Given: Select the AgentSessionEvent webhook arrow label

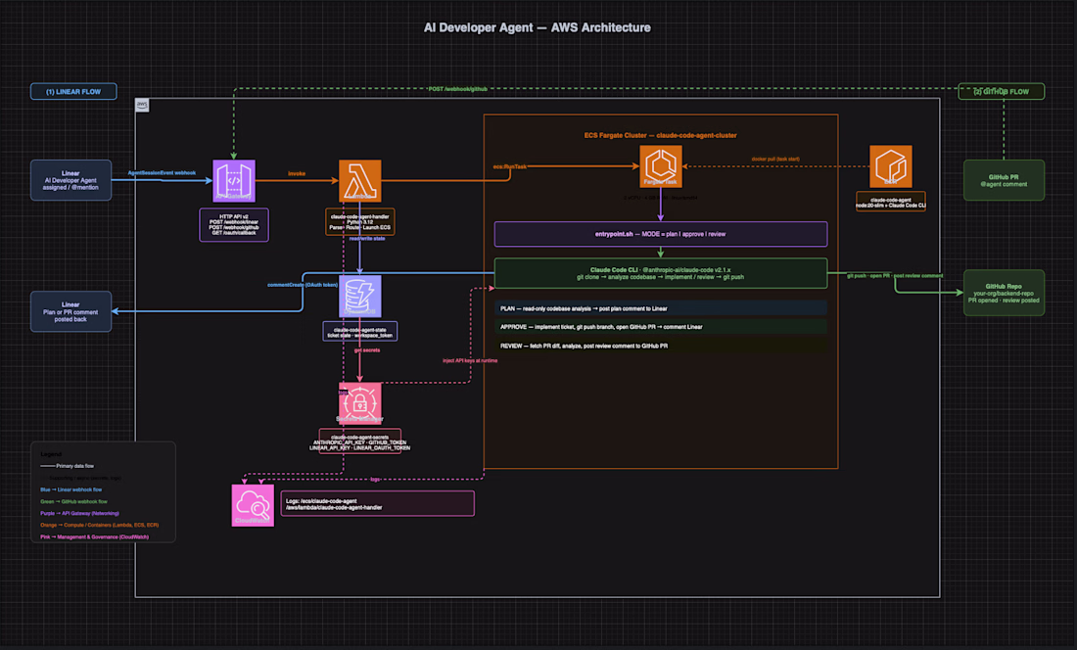Looking at the screenshot, I should [x=162, y=173].
